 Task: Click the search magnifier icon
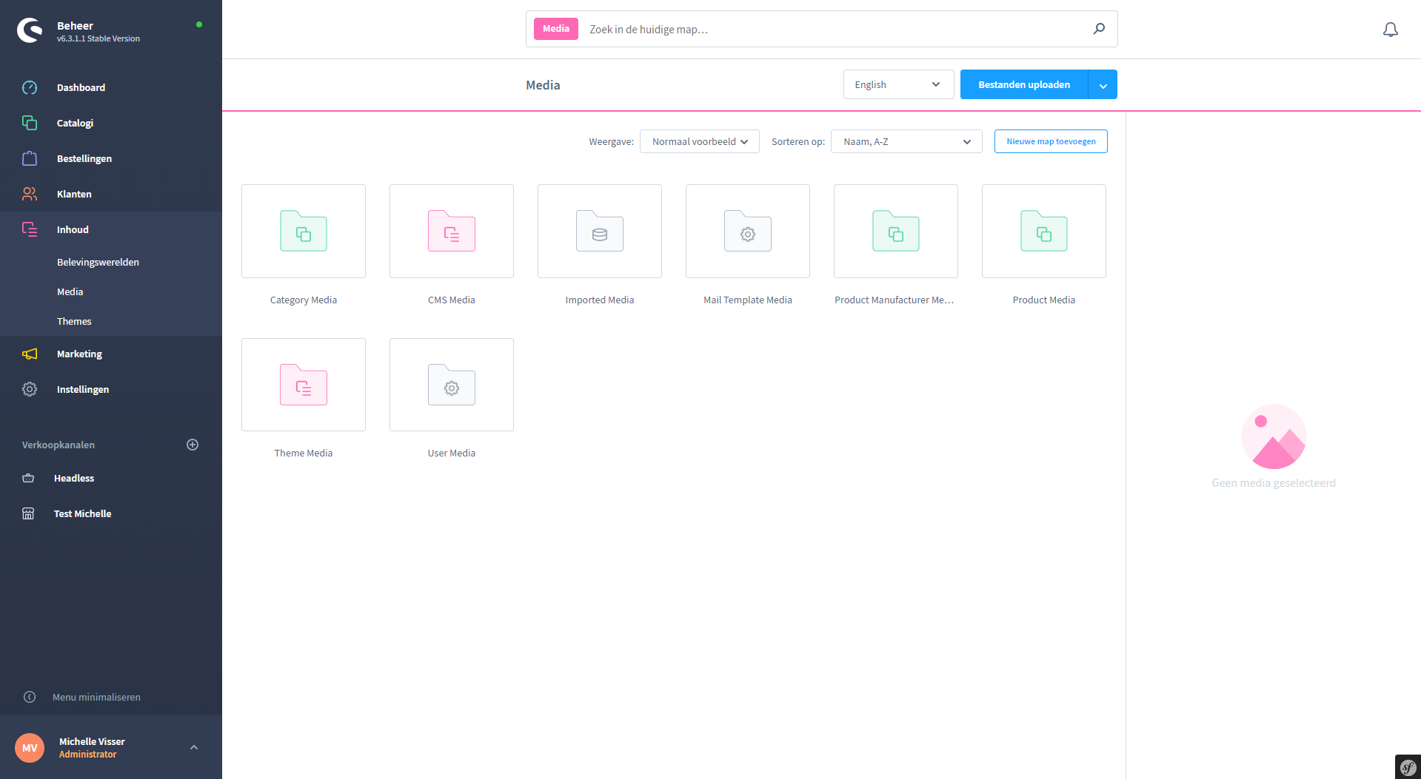(x=1099, y=29)
